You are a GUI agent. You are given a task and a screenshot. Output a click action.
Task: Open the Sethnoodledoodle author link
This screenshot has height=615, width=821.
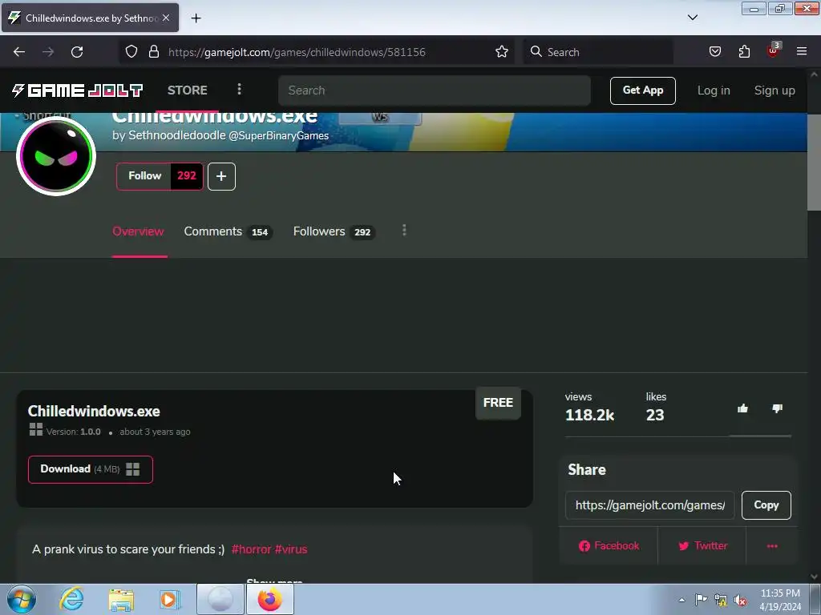(177, 135)
